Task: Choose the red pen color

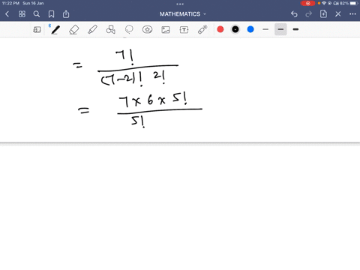Action: click(220, 29)
